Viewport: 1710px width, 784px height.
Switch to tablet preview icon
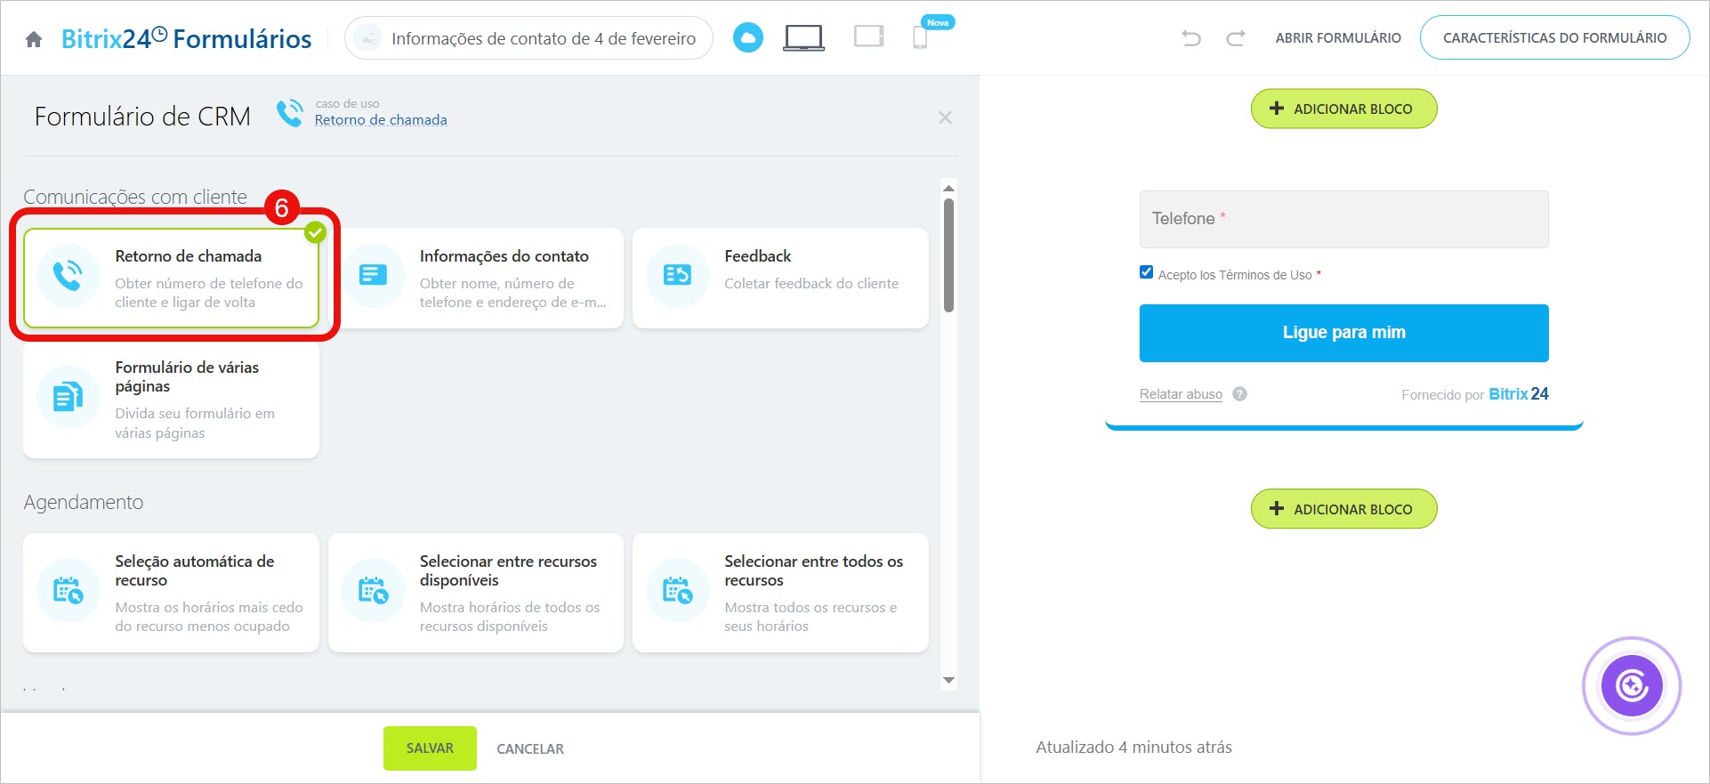868,37
